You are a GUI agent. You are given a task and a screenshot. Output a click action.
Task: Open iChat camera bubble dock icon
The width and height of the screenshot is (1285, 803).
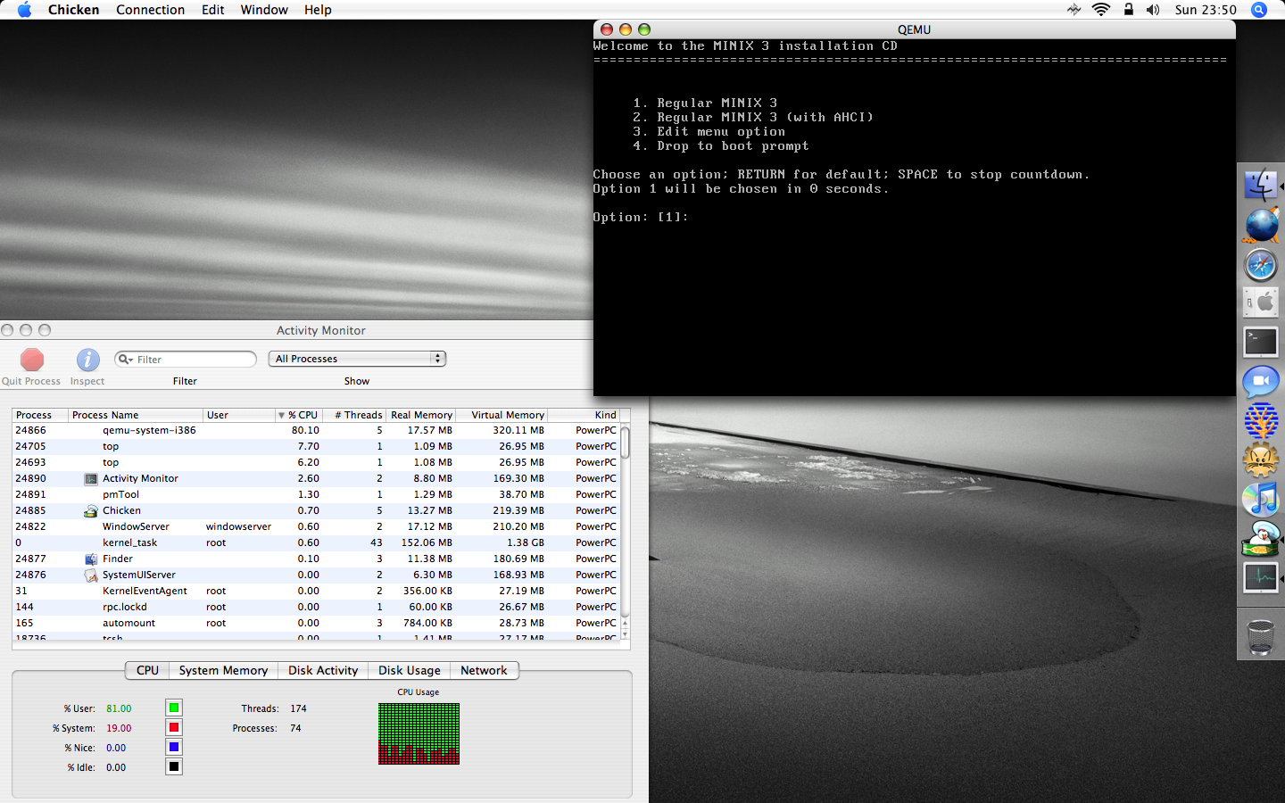pyautogui.click(x=1261, y=382)
